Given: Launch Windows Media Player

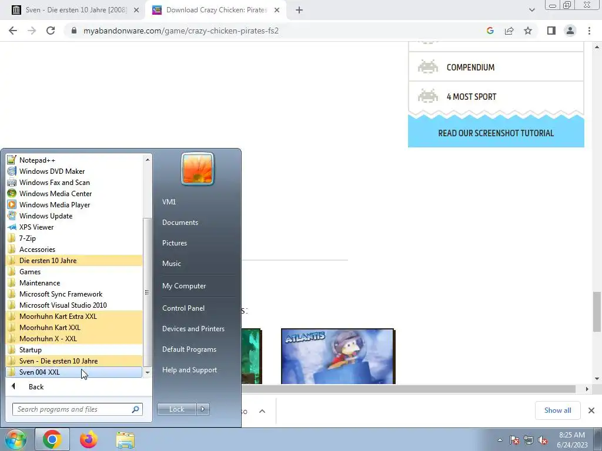Looking at the screenshot, I should point(74,204).
